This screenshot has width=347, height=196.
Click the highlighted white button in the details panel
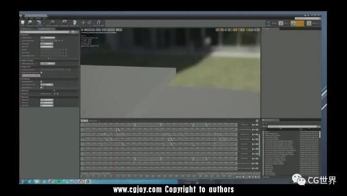tap(31, 76)
